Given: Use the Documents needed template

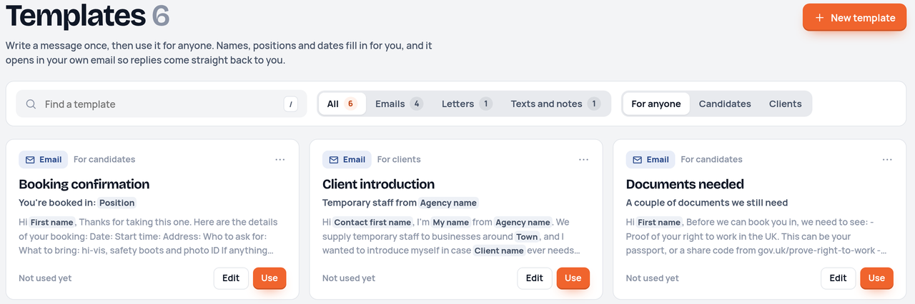Looking at the screenshot, I should point(877,278).
